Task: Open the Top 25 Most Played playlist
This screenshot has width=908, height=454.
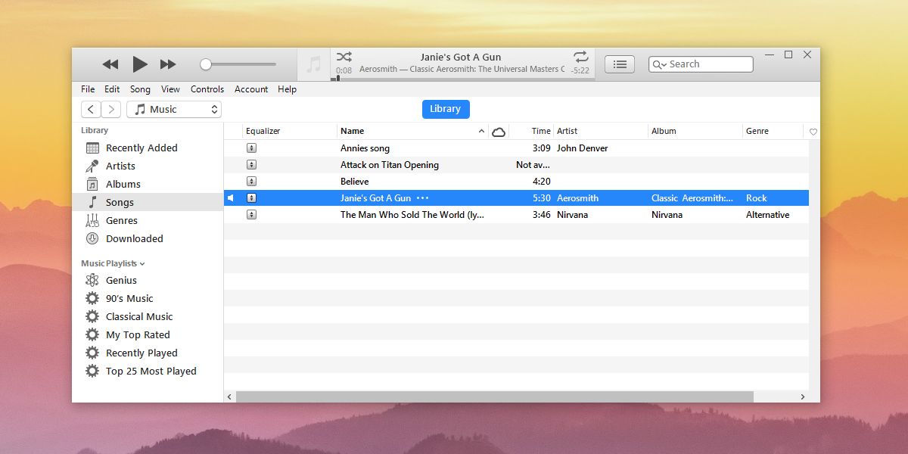Action: coord(148,372)
